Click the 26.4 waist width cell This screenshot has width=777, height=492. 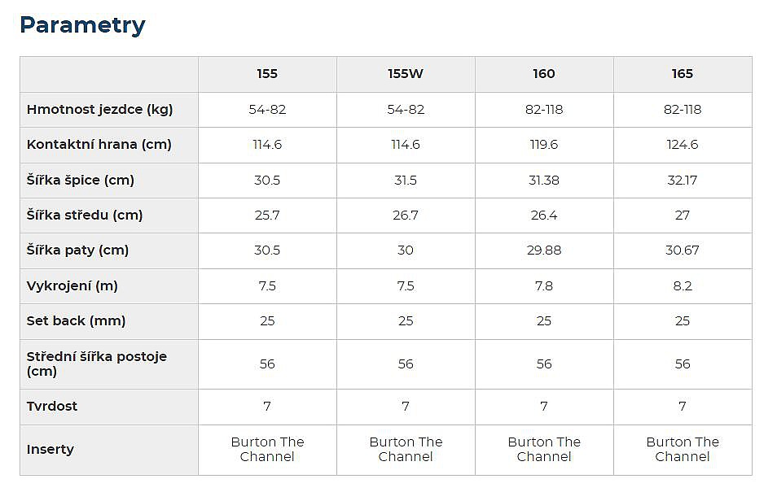coord(544,215)
